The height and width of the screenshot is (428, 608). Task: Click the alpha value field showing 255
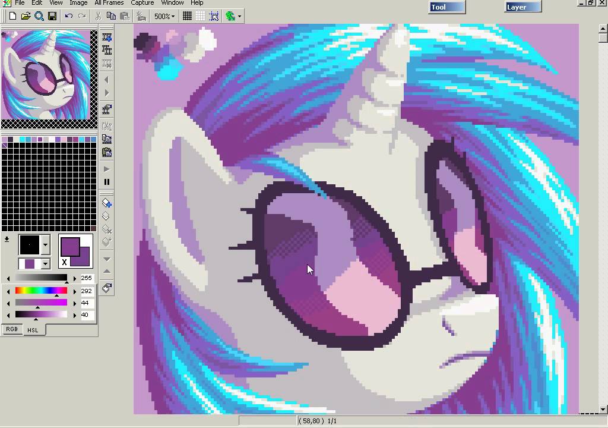87,278
